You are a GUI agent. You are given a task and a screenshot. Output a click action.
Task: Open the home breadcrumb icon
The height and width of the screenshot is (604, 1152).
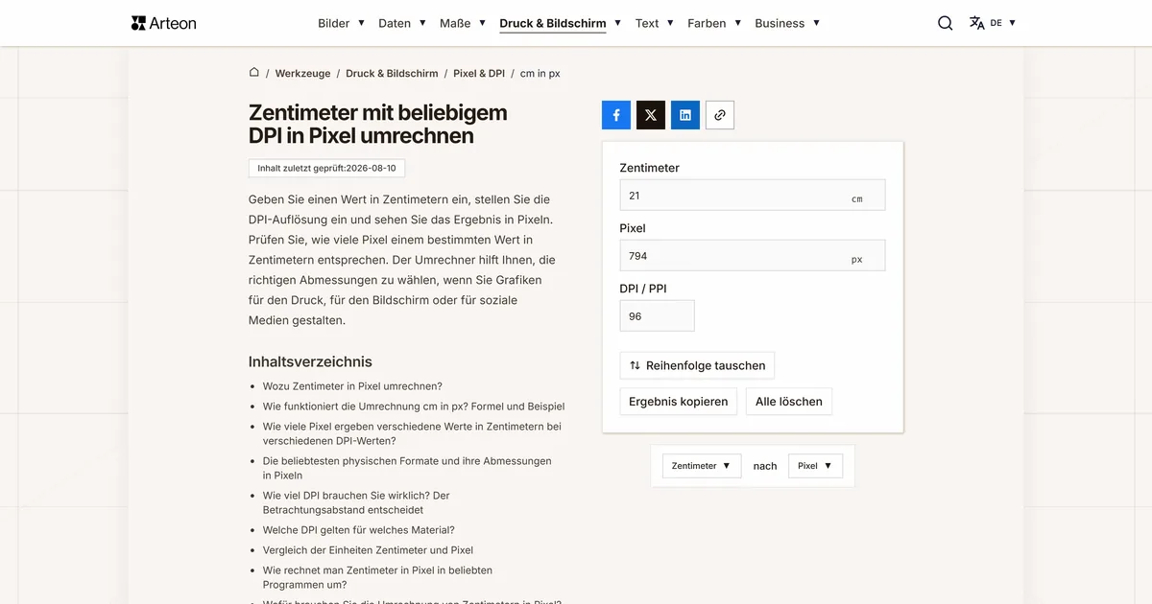(254, 72)
